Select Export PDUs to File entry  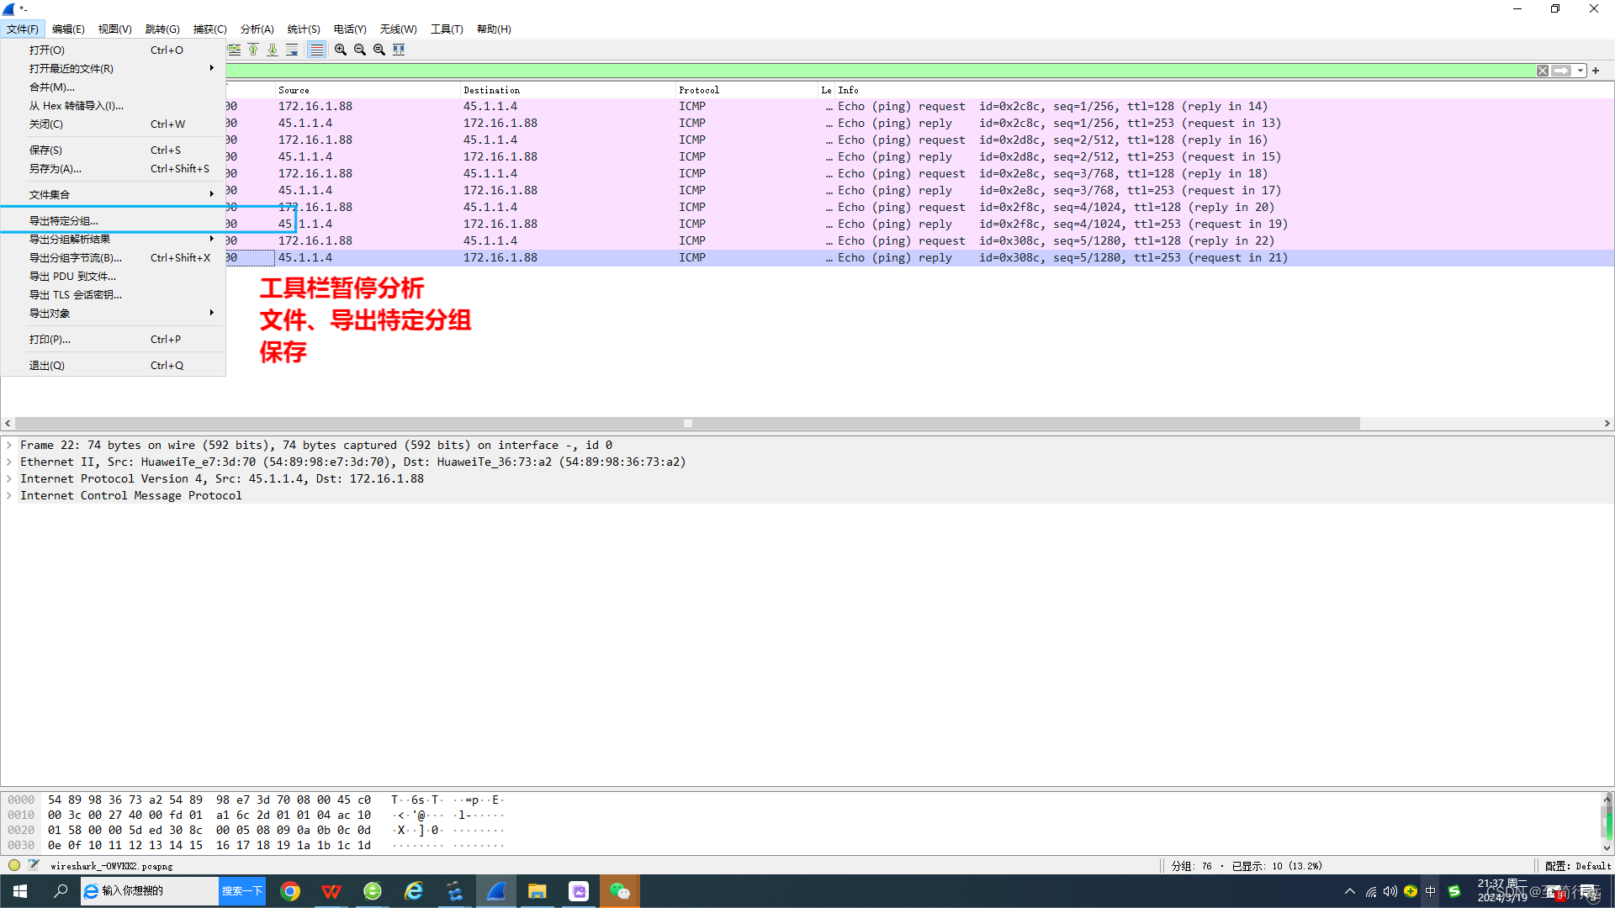(113, 276)
